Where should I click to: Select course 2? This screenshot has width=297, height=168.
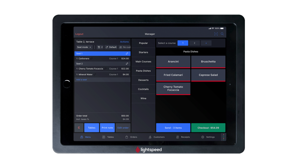tap(194, 43)
